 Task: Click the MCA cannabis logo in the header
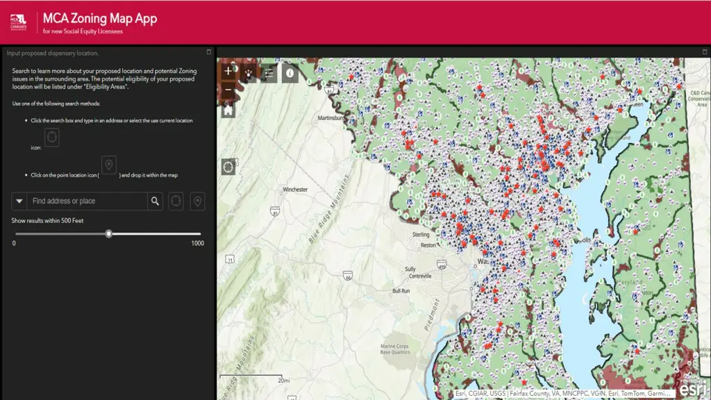pyautogui.click(x=18, y=22)
